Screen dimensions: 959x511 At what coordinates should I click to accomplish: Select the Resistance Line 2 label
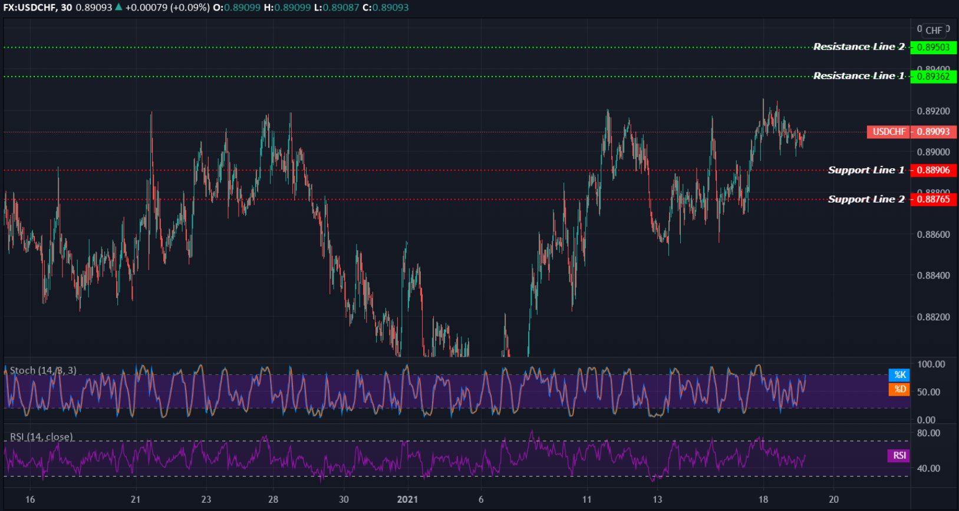tap(859, 47)
